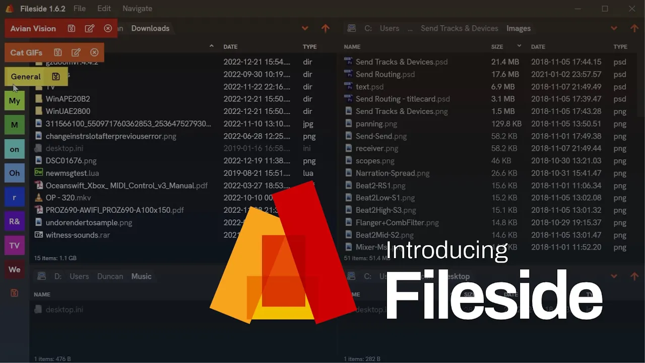The height and width of the screenshot is (363, 645).
Task: Click the Music breadcrumb
Action: click(141, 276)
